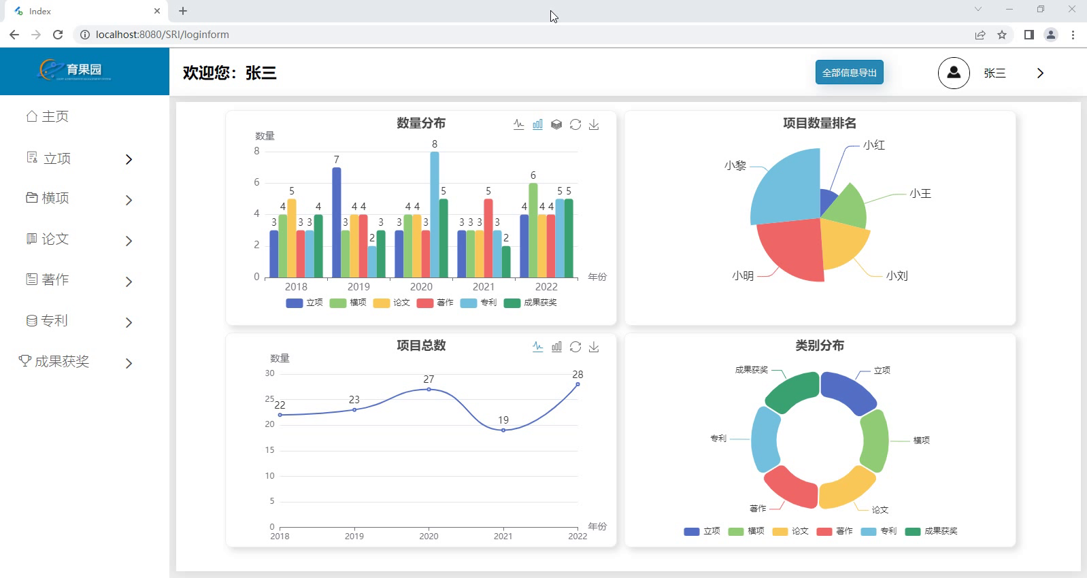Viewport: 1087px width, 578px height.
Task: Toggle stacked view in 数量分布 chart
Action: 556,124
